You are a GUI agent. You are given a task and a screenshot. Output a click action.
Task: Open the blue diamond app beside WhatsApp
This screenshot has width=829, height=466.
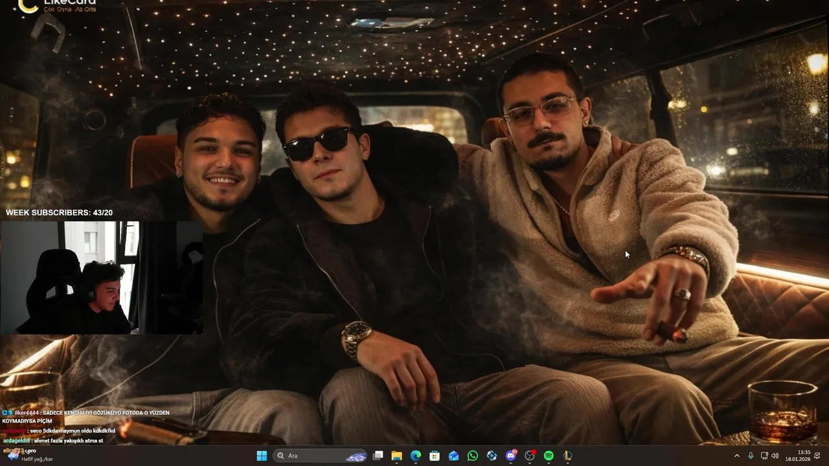point(492,456)
